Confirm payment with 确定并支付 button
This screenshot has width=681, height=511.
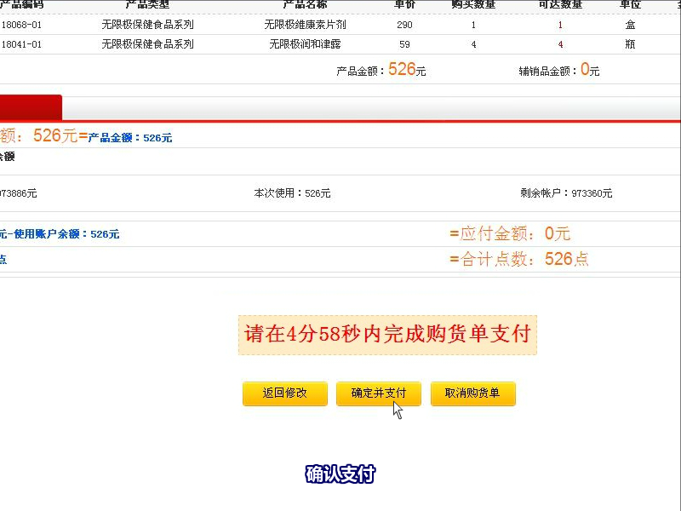tap(379, 393)
